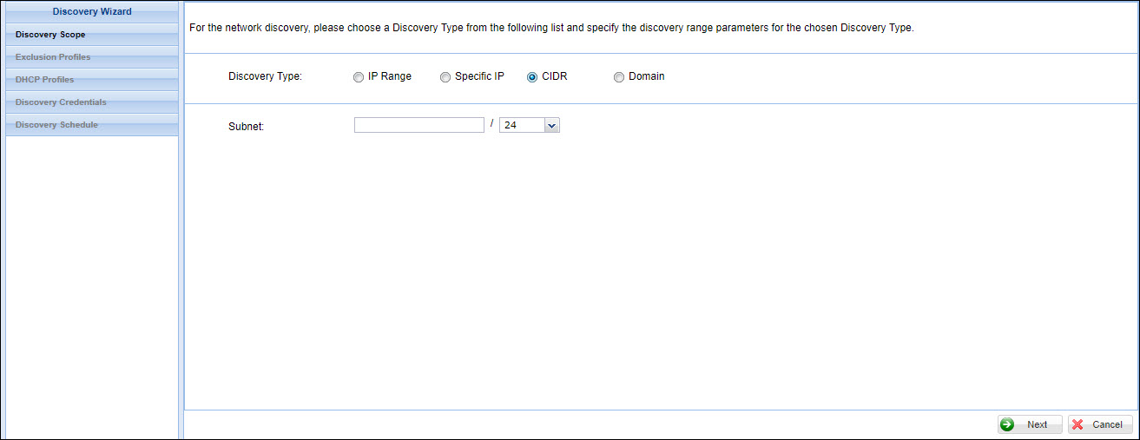Viewport: 1140px width, 440px height.
Task: Click the arrow of the prefix length combo box
Action: tap(551, 126)
